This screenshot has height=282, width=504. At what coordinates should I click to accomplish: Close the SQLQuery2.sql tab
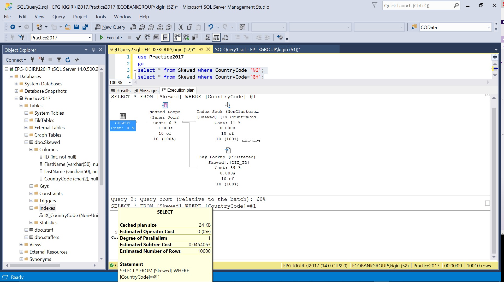[x=208, y=49]
